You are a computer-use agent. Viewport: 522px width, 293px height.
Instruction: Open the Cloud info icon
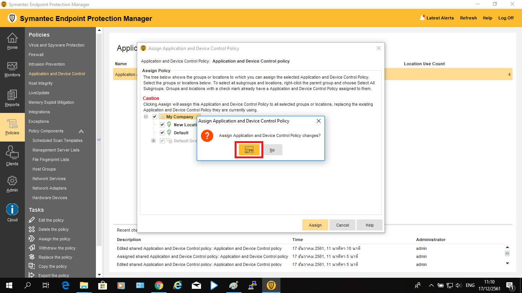click(x=12, y=209)
